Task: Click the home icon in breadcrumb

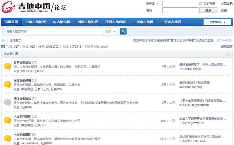Action: [x=3, y=40]
